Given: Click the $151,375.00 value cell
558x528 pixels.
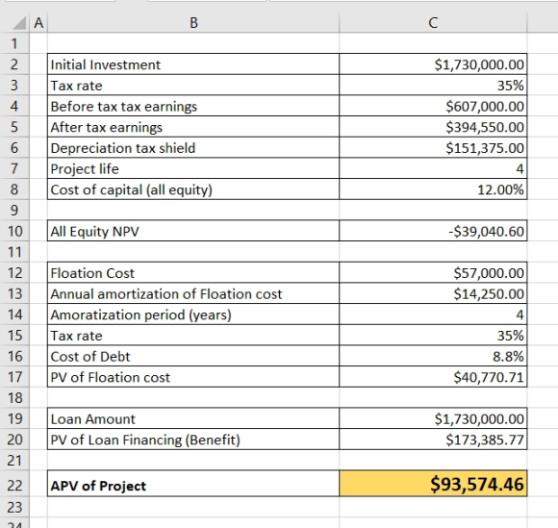Looking at the screenshot, I should point(433,148).
